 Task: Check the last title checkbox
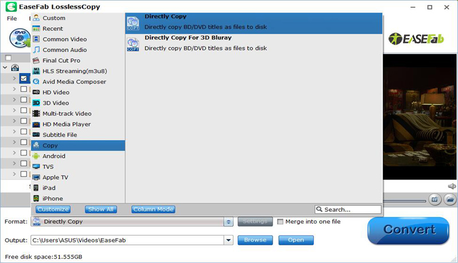[x=23, y=174]
